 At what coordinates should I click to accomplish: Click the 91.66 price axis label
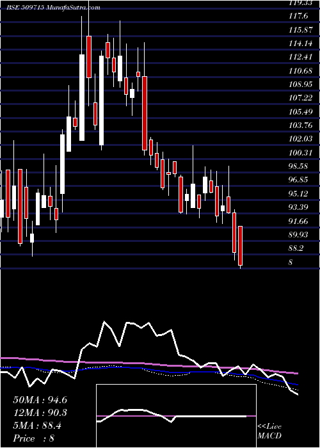coord(299,221)
